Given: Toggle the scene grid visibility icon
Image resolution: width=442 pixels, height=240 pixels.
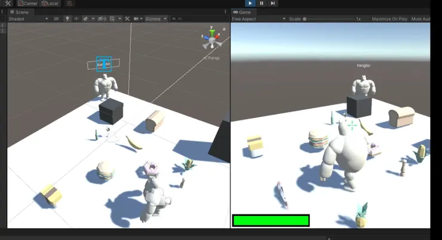Looking at the screenshot, I should [112, 19].
